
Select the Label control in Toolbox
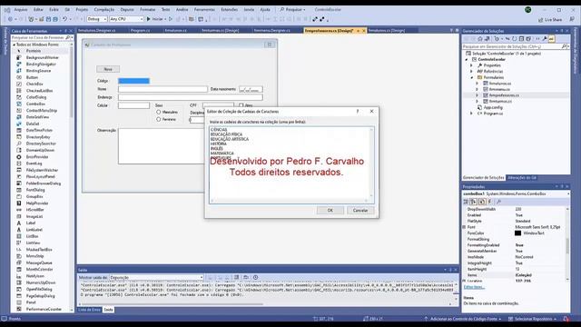pos(31,223)
